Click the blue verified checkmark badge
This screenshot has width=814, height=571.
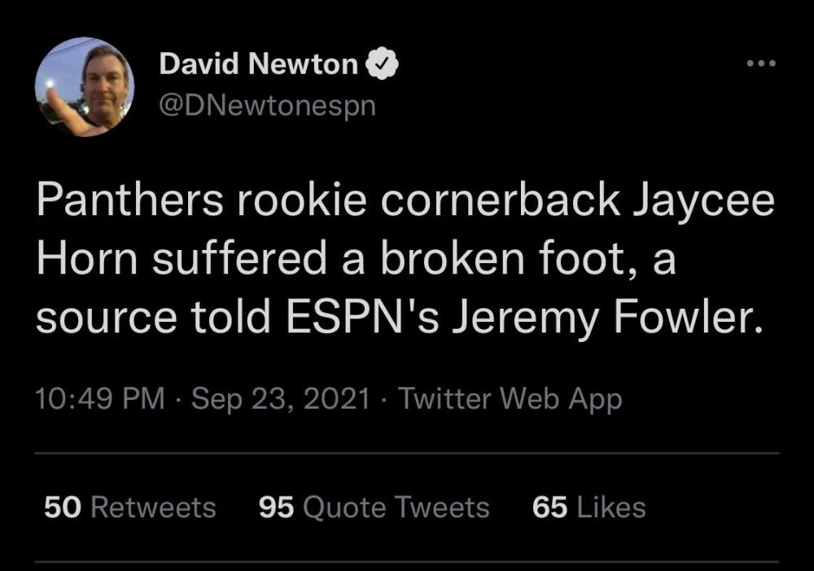point(383,64)
